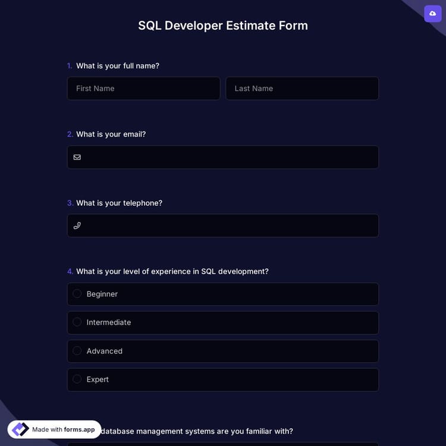Focus the telephone number input

(229, 226)
